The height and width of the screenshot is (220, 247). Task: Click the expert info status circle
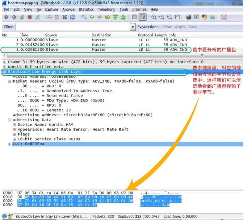pos(5,216)
